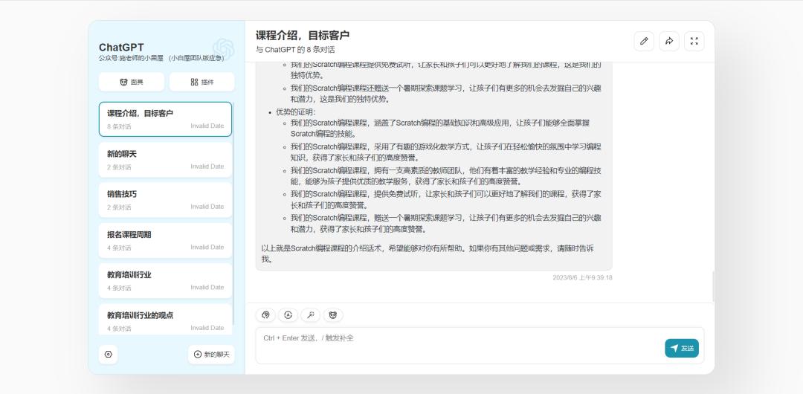Open the 销售技巧 conversation

pos(165,200)
